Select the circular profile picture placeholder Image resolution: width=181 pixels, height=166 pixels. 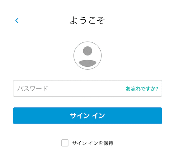pyautogui.click(x=88, y=55)
